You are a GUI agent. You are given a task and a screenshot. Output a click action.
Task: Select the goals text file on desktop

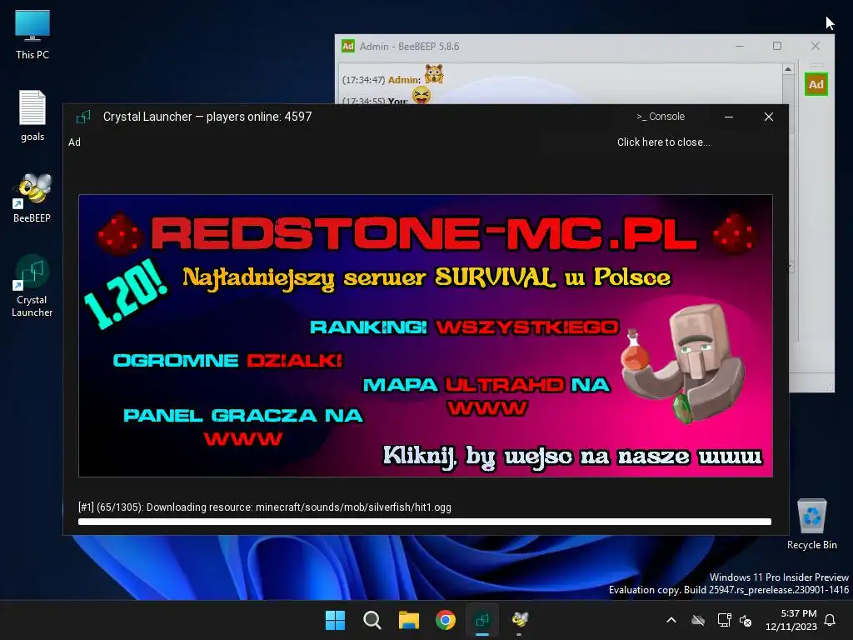32,115
